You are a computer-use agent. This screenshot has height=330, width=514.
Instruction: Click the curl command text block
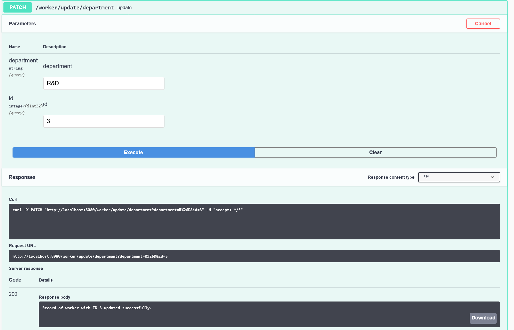pos(254,221)
